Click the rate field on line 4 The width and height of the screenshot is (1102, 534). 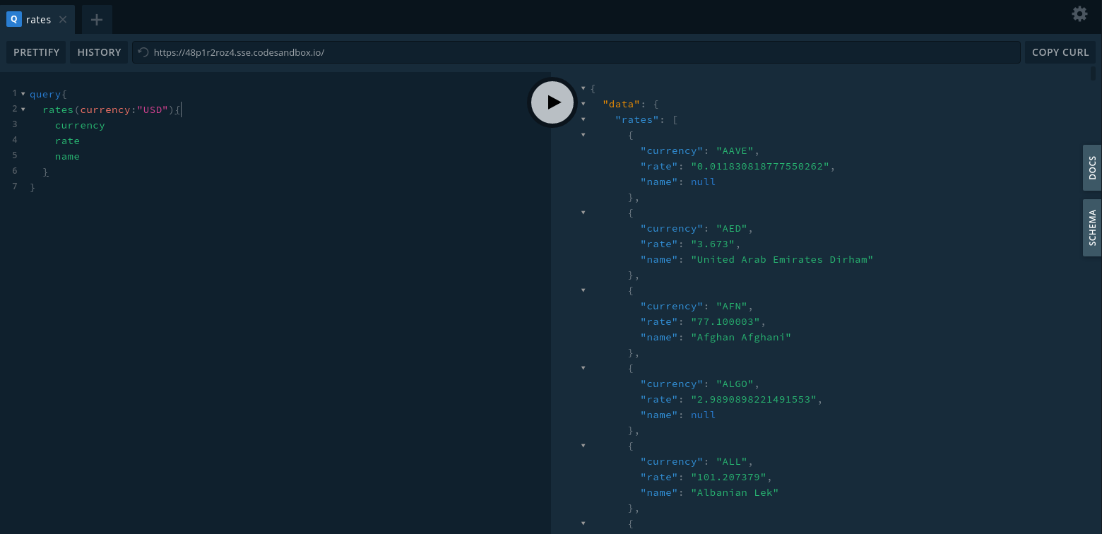(67, 141)
